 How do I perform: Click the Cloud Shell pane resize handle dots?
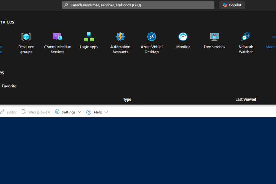(x=140, y=105)
